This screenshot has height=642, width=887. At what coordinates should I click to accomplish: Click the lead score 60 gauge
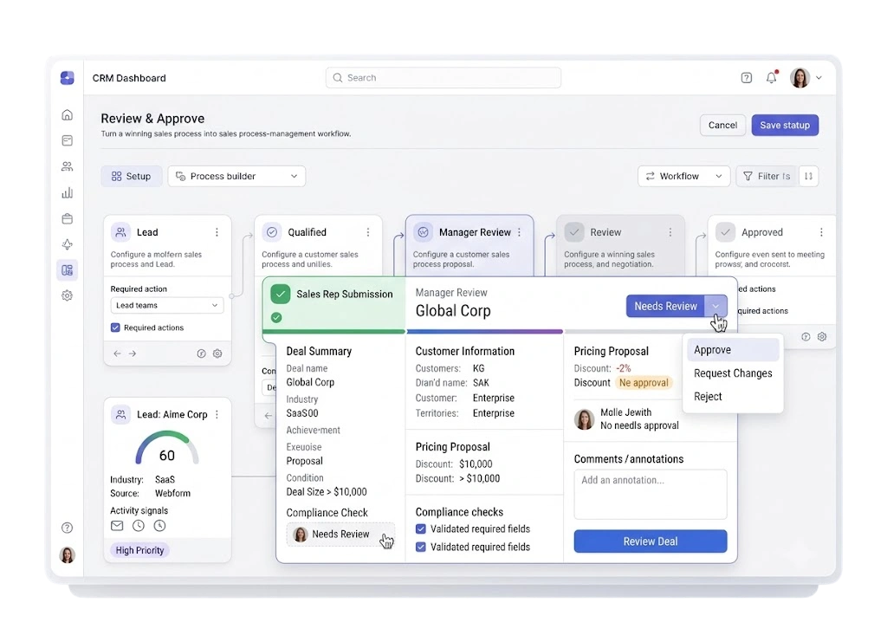167,449
